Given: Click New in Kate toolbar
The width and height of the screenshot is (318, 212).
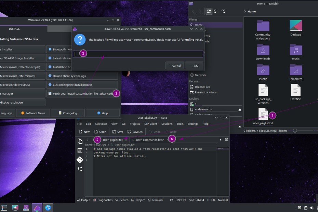Looking at the screenshot, I should coord(84,132).
